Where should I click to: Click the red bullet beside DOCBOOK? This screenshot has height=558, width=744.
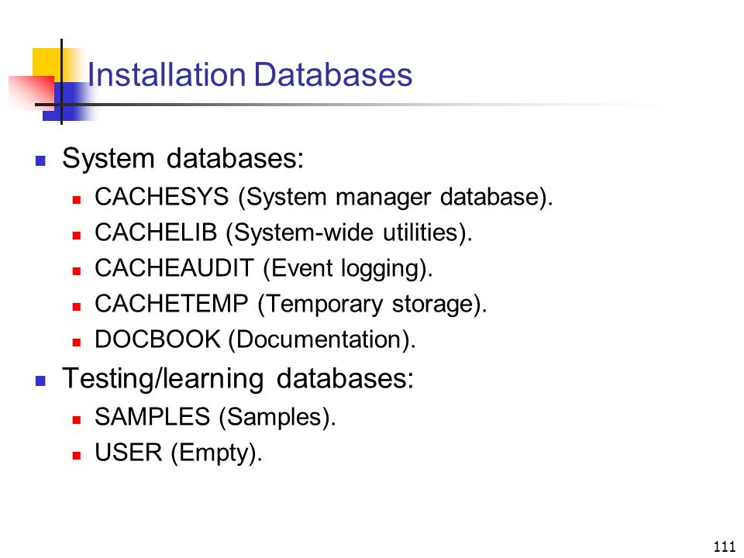[77, 342]
